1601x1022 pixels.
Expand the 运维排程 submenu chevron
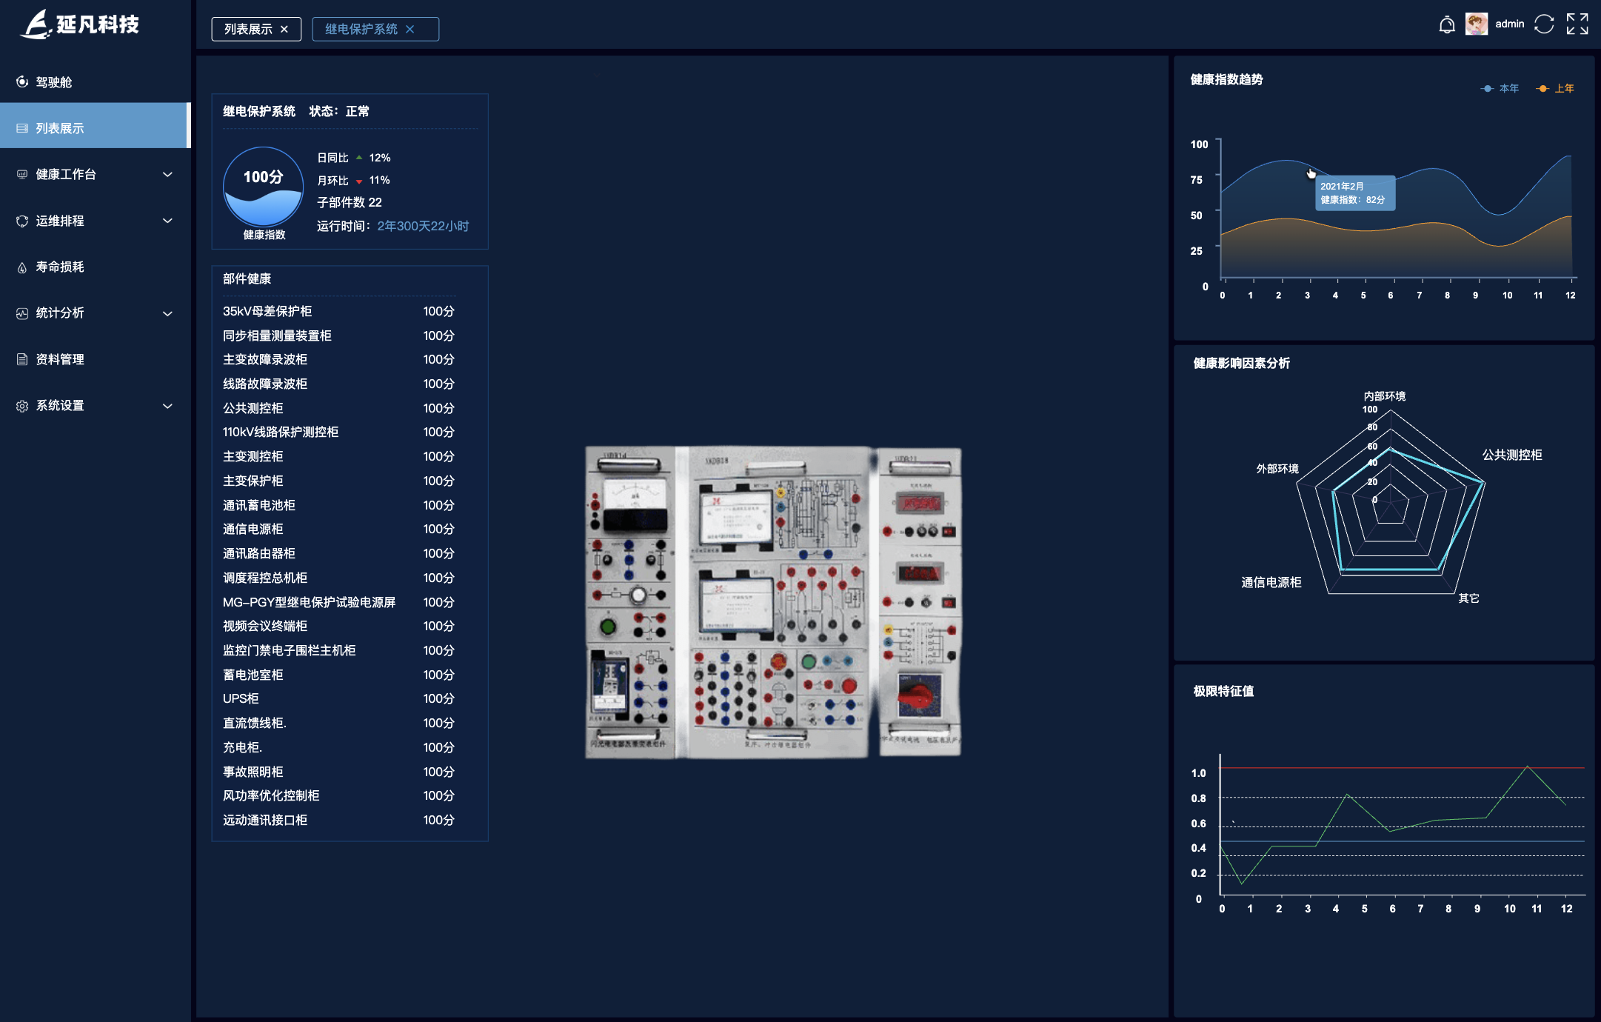click(167, 221)
